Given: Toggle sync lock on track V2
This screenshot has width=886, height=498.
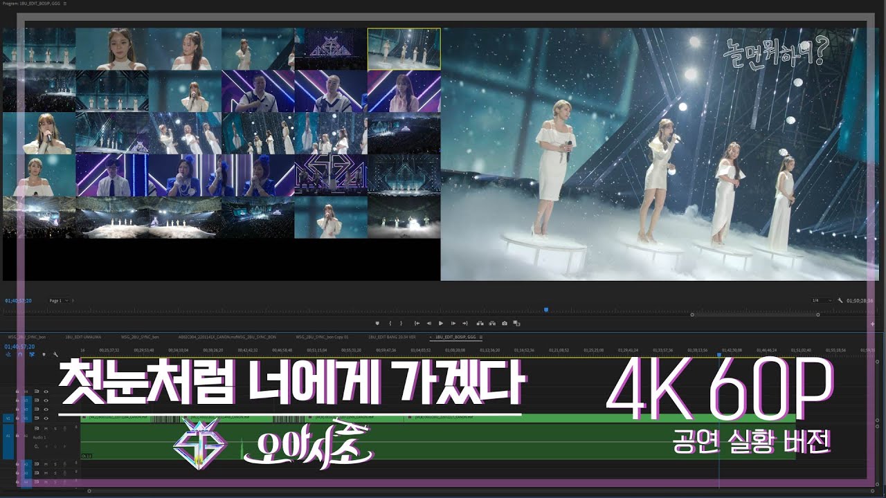Looking at the screenshot, I should (37, 409).
